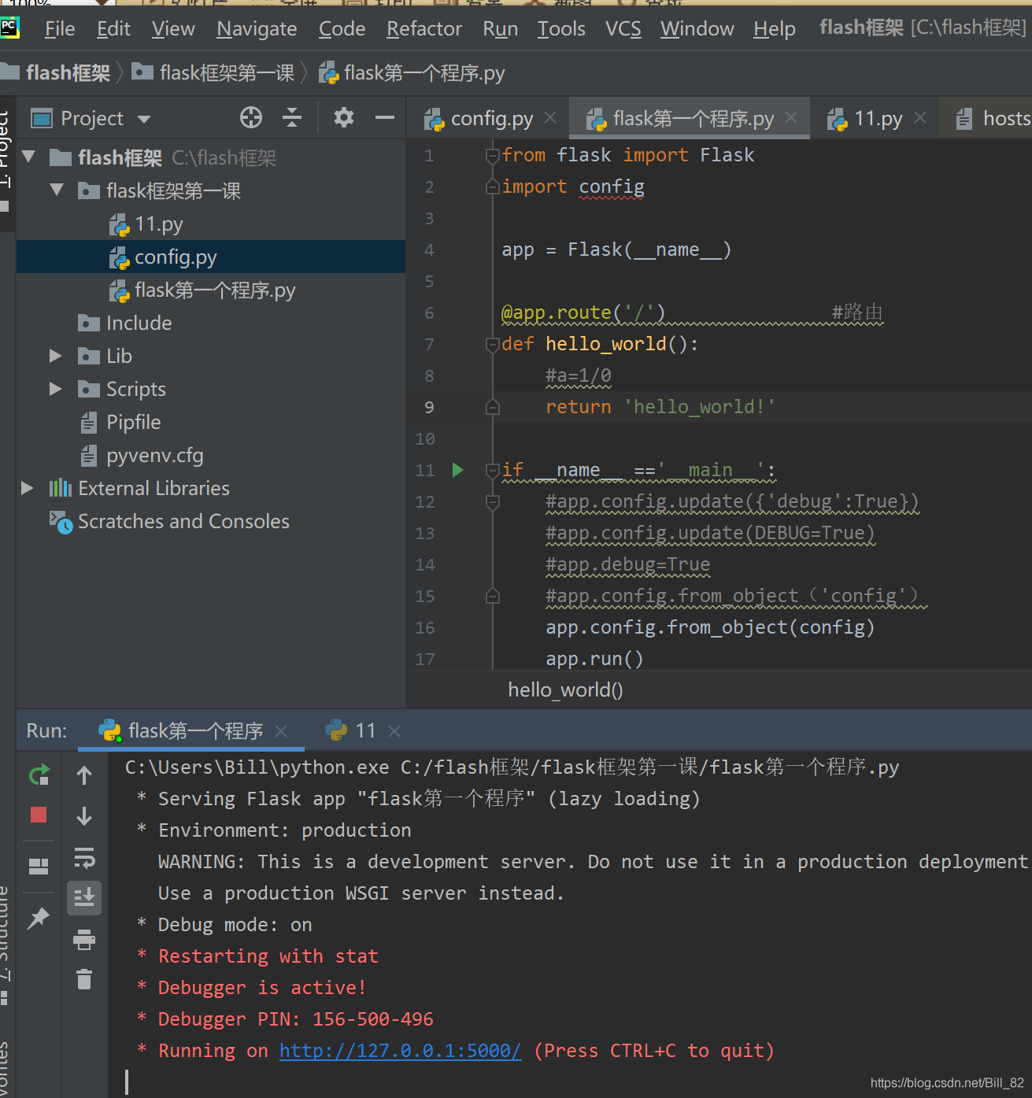The height and width of the screenshot is (1098, 1032).
Task: Open the http://127.0.0.1:5000/ link
Action: coord(401,1051)
